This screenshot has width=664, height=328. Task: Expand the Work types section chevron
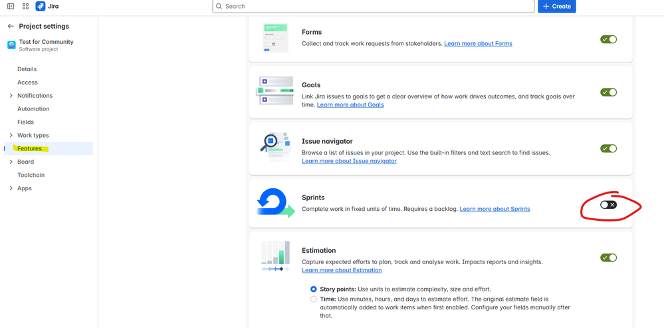tap(11, 135)
